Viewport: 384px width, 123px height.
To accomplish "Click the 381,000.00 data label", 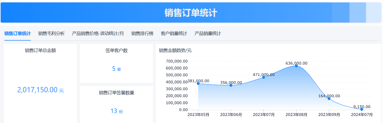I will pyautogui.click(x=198, y=81).
